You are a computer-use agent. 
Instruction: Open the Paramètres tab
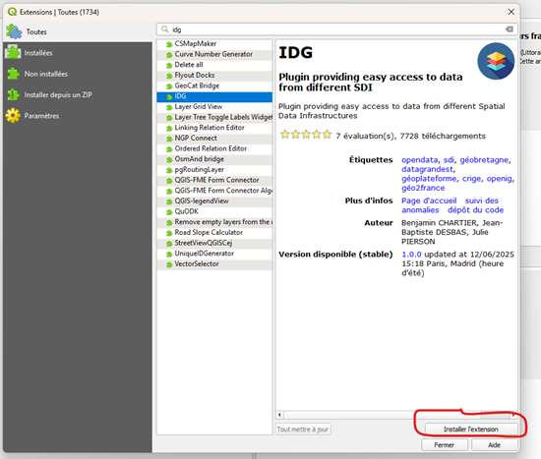78,116
